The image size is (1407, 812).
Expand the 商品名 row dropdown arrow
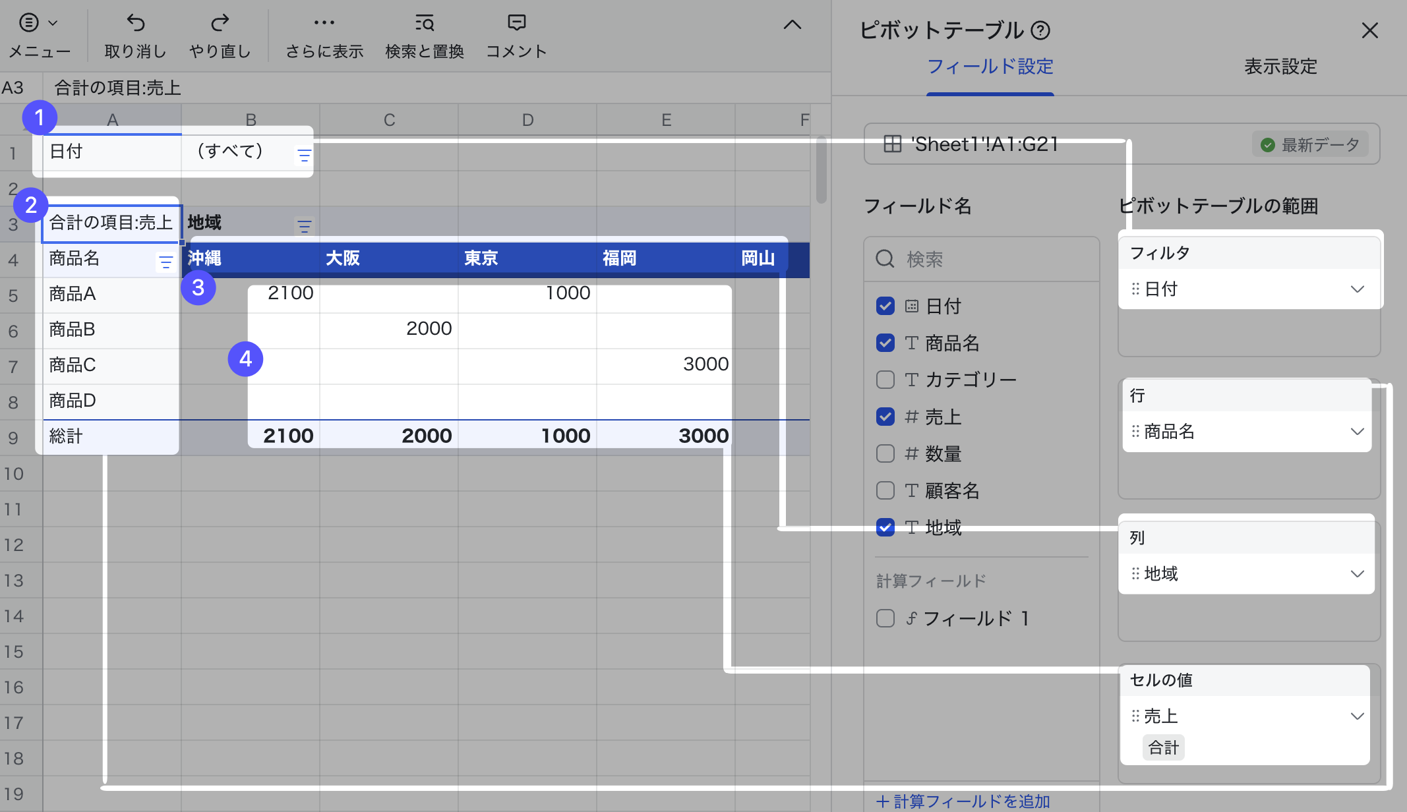[x=1357, y=432]
